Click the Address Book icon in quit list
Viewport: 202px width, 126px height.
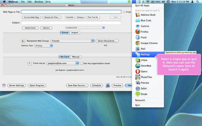click(x=138, y=15)
